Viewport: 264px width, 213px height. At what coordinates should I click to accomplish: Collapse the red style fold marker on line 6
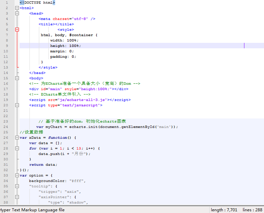click(x=17, y=30)
